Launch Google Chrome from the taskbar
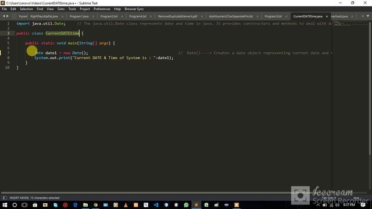 pos(95,205)
